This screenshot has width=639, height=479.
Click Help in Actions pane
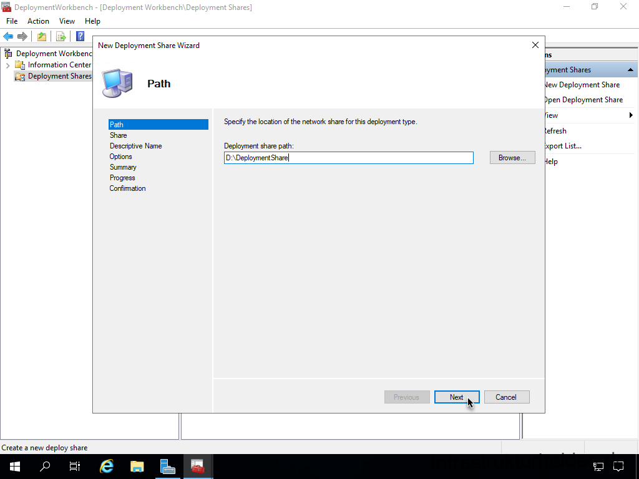551,162
